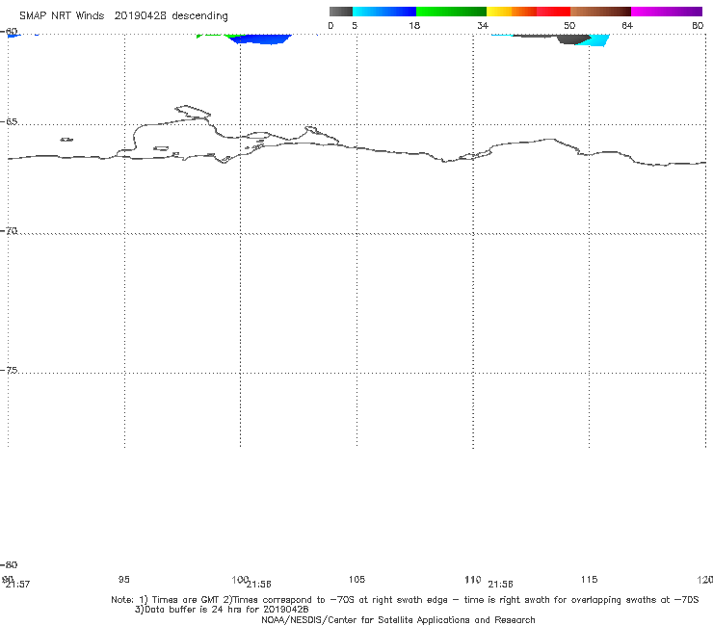713x626 pixels.
Task: Click the color bar label "80"
Action: tap(698, 26)
